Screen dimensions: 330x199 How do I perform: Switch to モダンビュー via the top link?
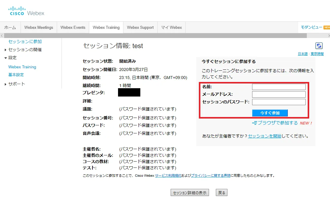(x=312, y=27)
